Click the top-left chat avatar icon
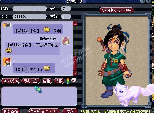 7,25
